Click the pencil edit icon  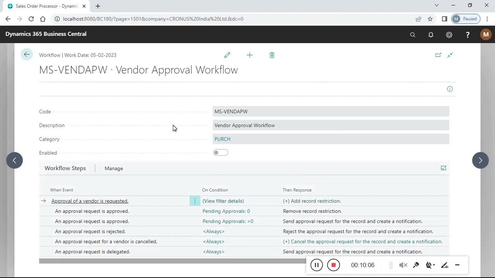tap(227, 55)
